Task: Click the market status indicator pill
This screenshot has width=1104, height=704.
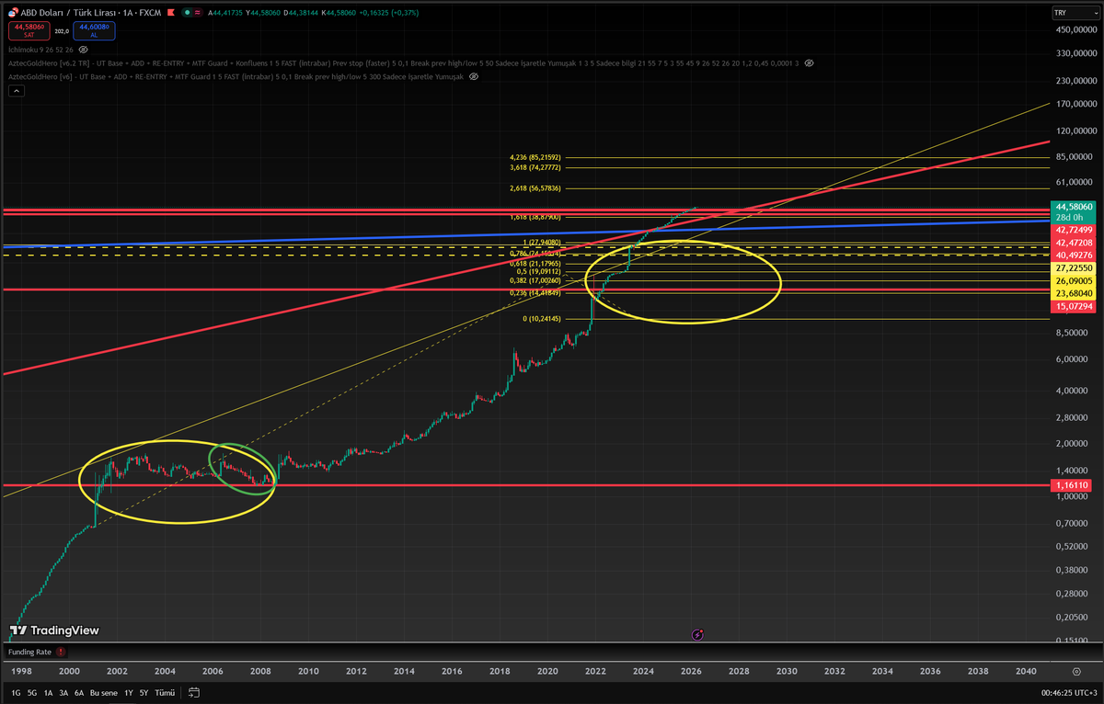Action: pos(191,13)
